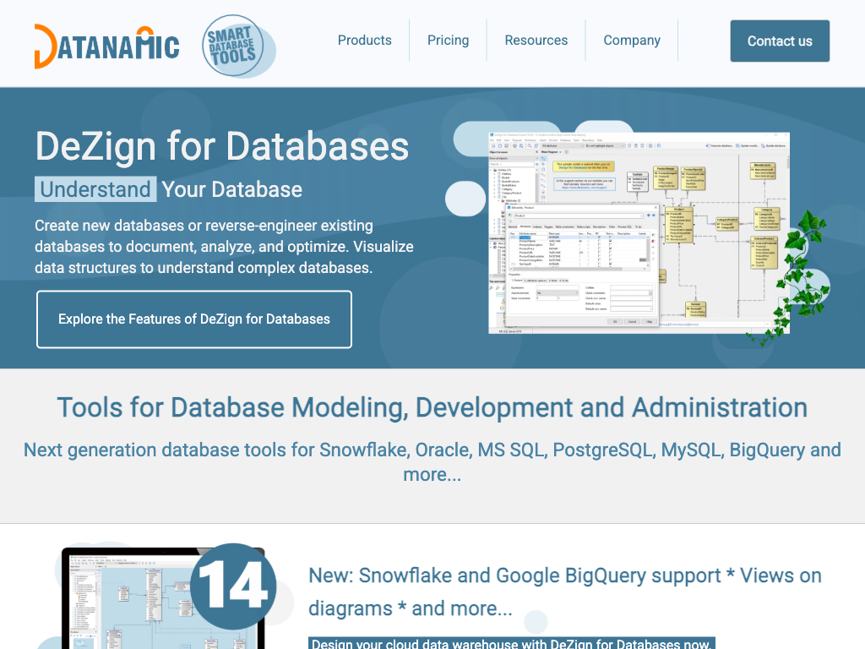Click the Smart Database Tools badge

point(237,46)
